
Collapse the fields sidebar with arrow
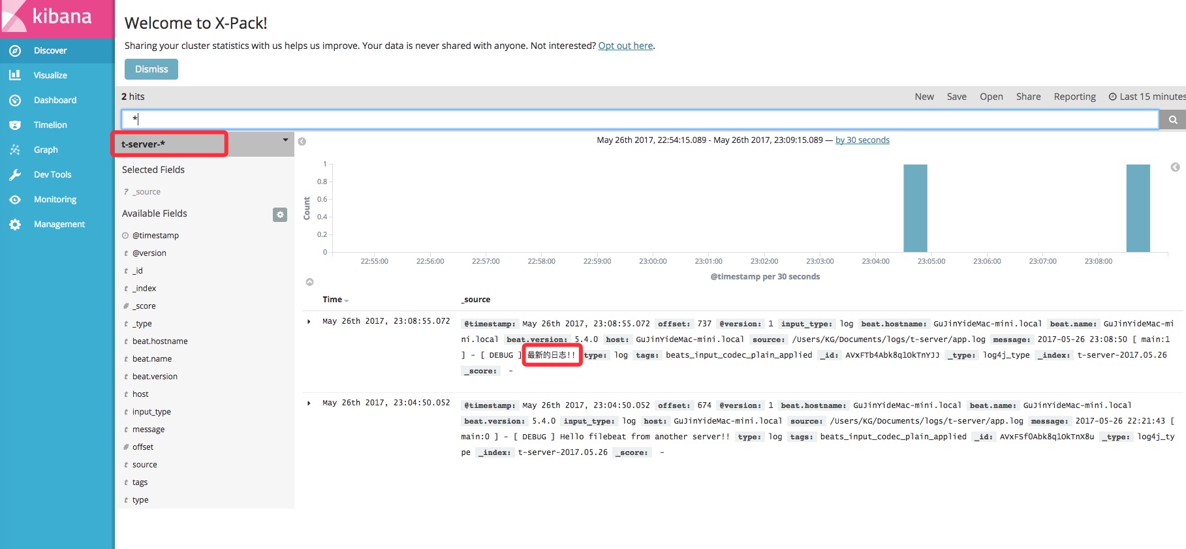point(302,142)
